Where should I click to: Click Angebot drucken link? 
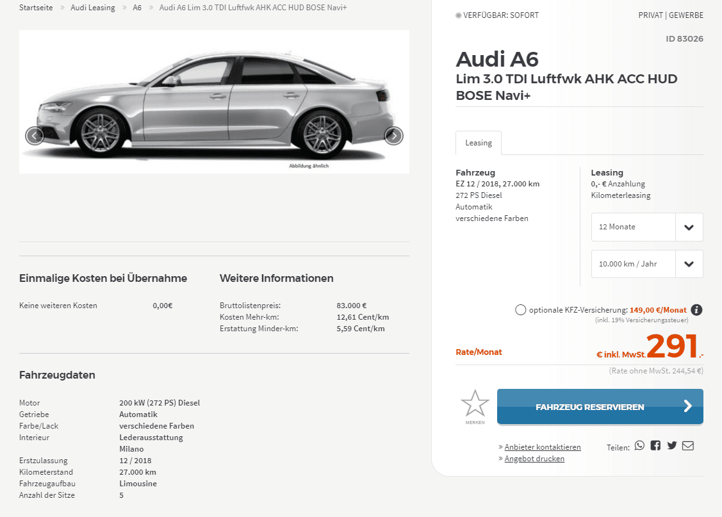click(534, 459)
